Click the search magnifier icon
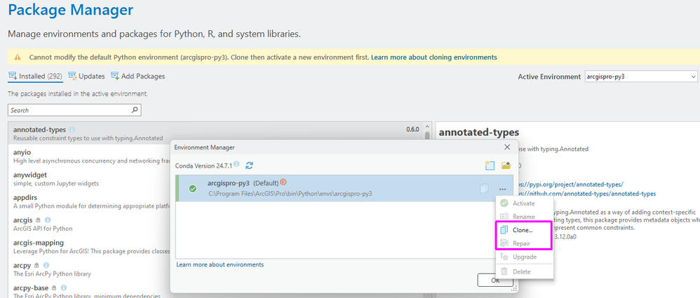Viewport: 700px width, 298px height. coord(135,110)
